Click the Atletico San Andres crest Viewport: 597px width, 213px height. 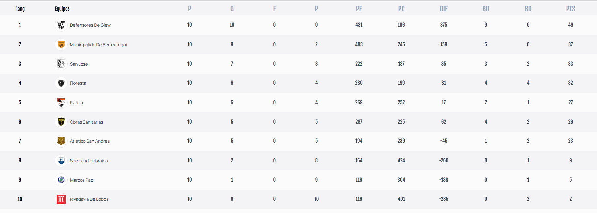(61, 141)
